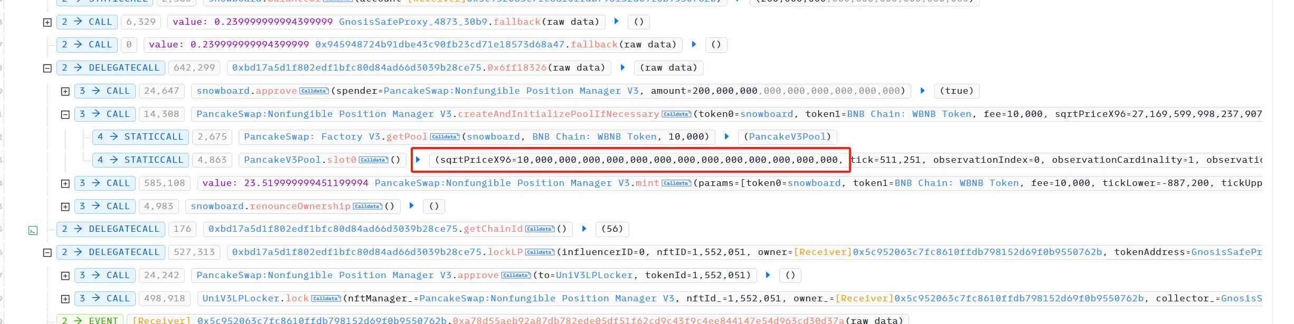Click Calldata icon beside lockLP
This screenshot has height=324, width=1294.
pyautogui.click(x=540, y=252)
